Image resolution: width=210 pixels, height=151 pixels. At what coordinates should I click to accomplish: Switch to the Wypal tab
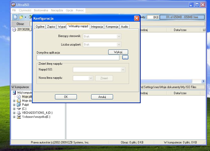(x=62, y=27)
